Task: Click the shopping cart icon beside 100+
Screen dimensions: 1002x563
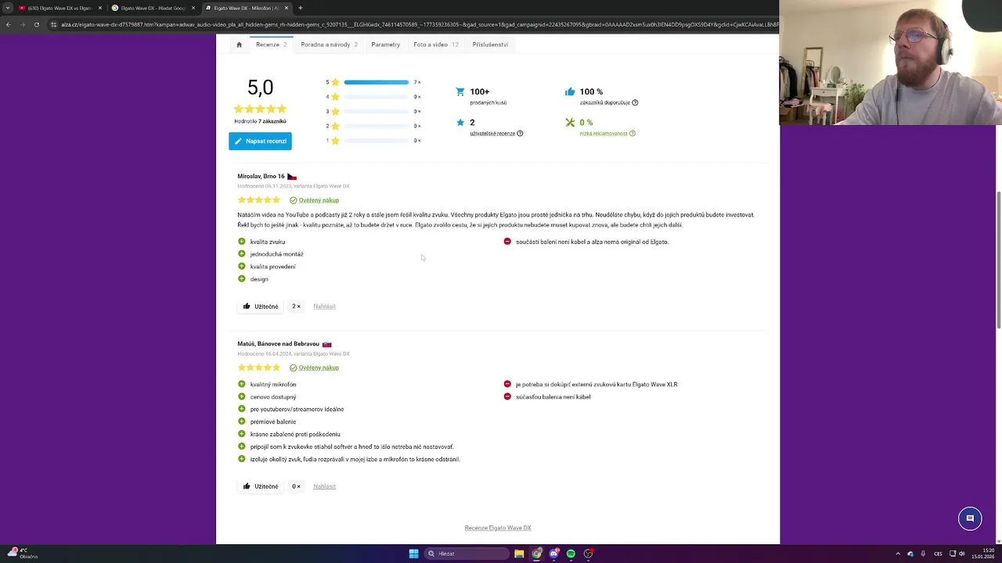Action: point(460,91)
